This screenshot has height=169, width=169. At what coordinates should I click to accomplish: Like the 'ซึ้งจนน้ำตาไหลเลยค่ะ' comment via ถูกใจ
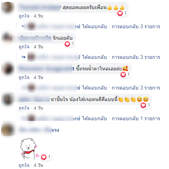[x=24, y=77]
